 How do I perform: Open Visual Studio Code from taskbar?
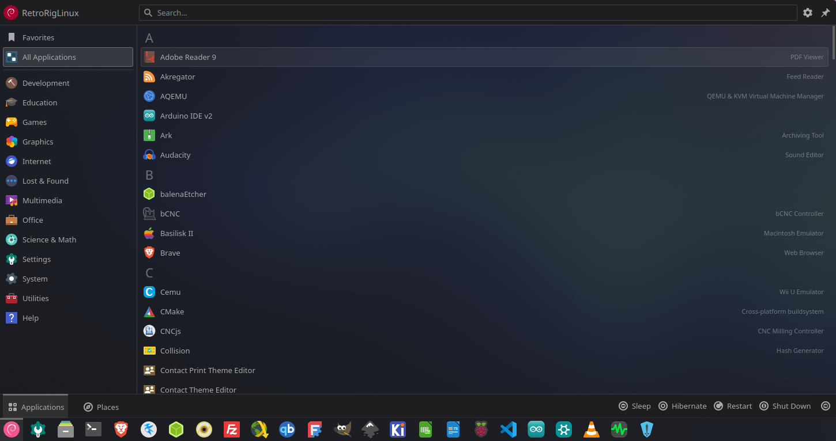coord(508,429)
